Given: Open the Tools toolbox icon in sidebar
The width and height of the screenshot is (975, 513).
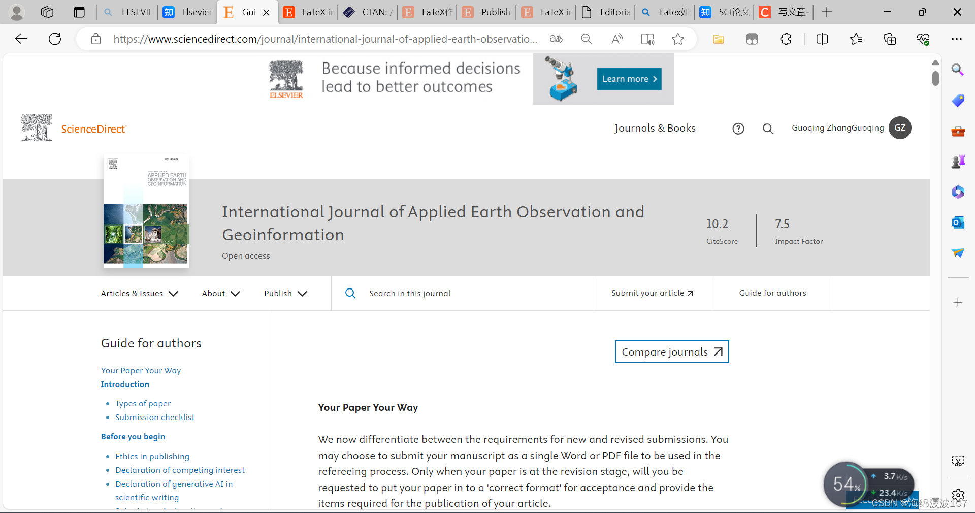Looking at the screenshot, I should click(958, 131).
